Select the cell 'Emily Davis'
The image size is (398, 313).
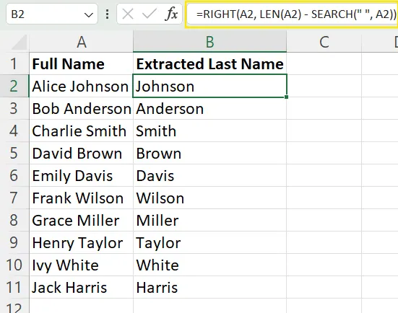[x=81, y=175]
